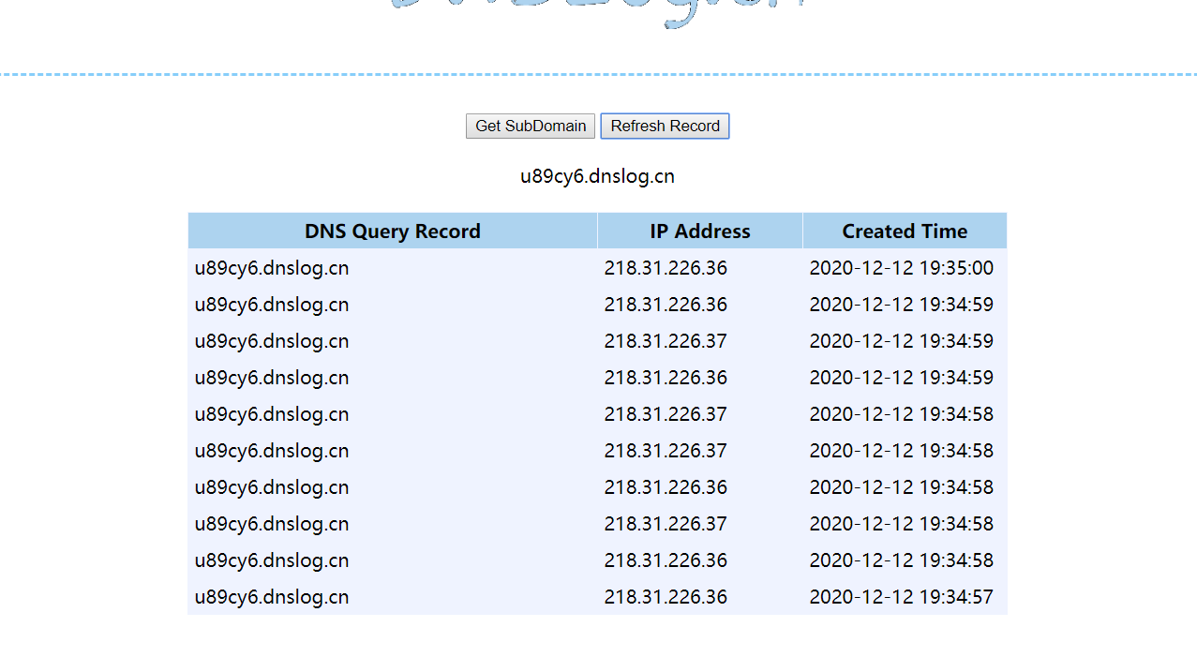The image size is (1197, 657).
Task: Select the 2020-12-12 19:35:00 timestamp cell
Action: click(x=901, y=268)
